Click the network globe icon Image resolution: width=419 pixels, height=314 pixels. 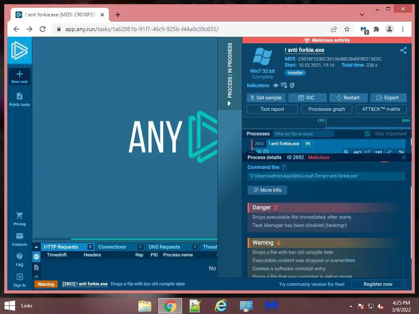coord(36,257)
